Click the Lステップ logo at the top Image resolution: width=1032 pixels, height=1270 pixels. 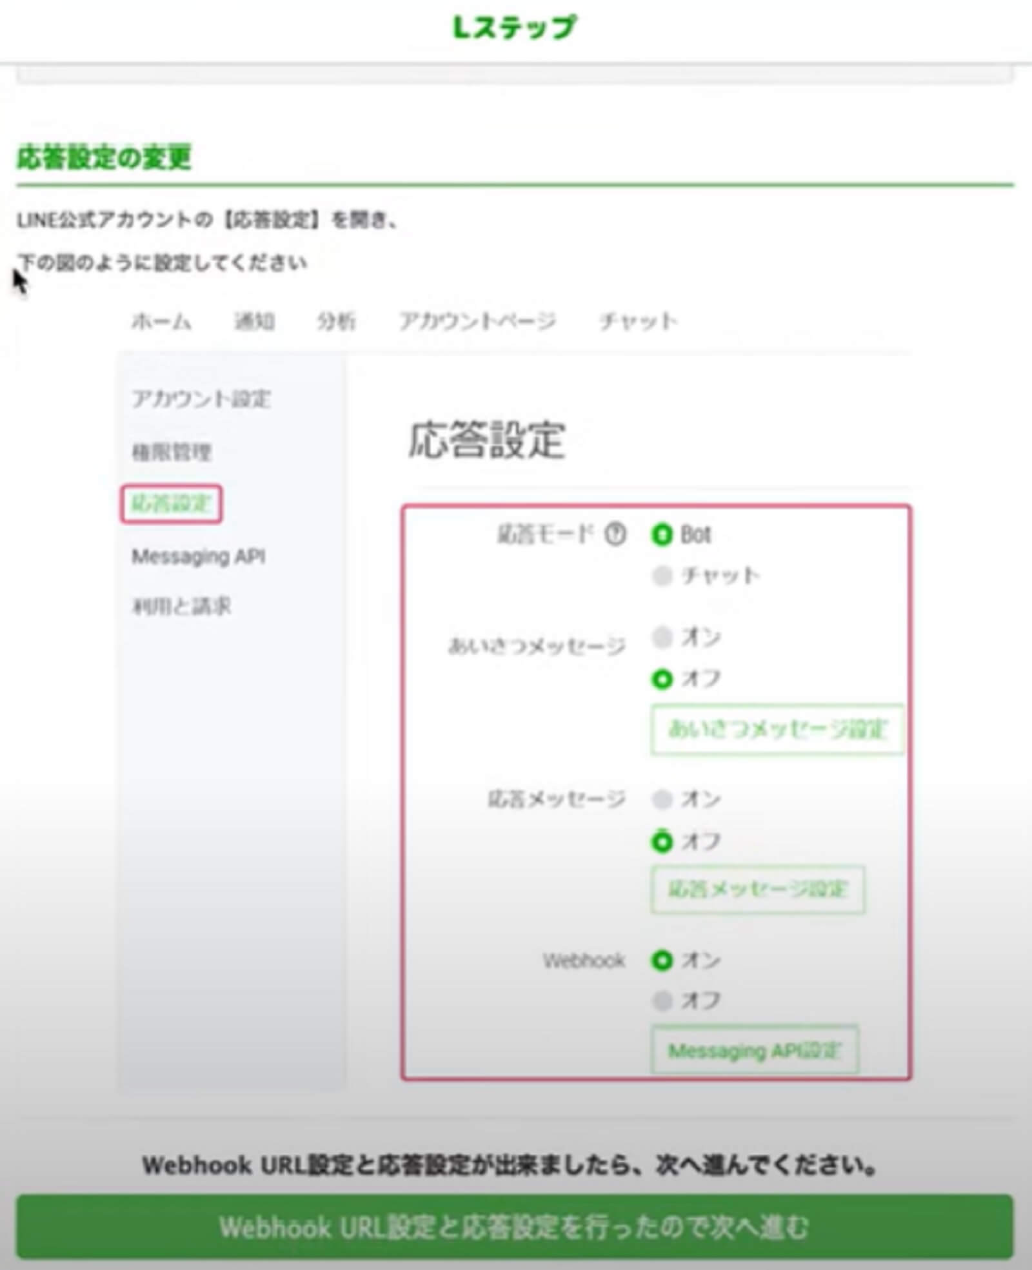[x=514, y=28]
